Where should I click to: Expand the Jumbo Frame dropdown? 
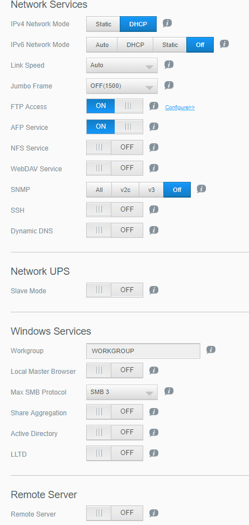pos(122,86)
